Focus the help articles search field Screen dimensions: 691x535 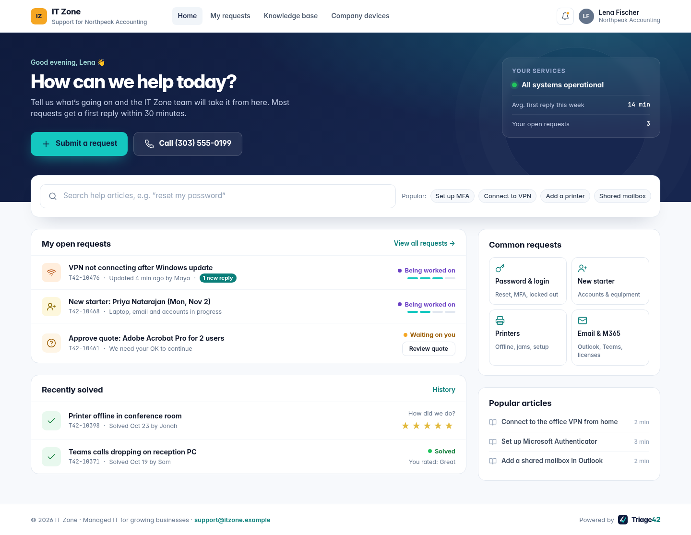coord(218,196)
